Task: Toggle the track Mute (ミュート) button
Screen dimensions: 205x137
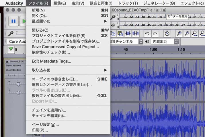Action: click(x=11, y=75)
